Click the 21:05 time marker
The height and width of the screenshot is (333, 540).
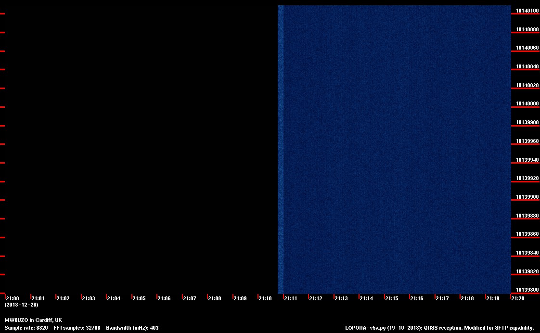pyautogui.click(x=139, y=299)
